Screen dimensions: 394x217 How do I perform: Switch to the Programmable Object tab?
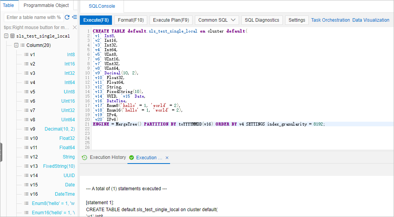[x=46, y=5]
